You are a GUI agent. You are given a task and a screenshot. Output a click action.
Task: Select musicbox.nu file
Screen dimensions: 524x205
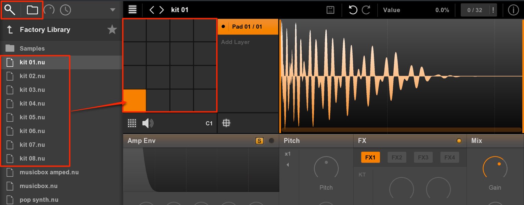click(x=61, y=186)
